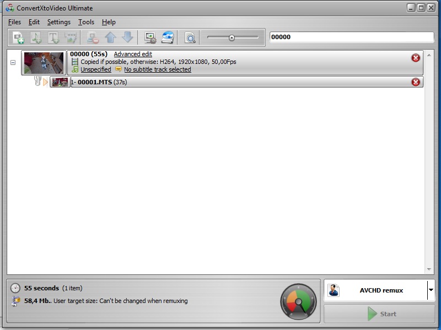Screen dimensions: 441x330
Task: Click the Unspecified audio track link
Action: click(96, 69)
